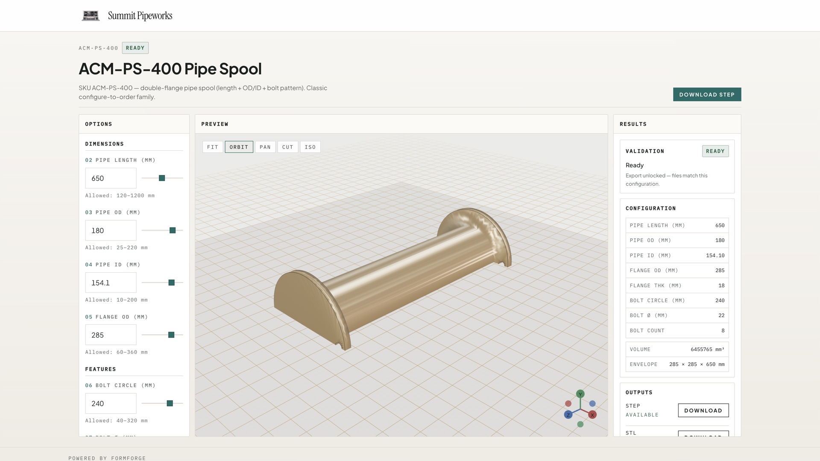Click the pipe spool 3D model

coord(392,280)
